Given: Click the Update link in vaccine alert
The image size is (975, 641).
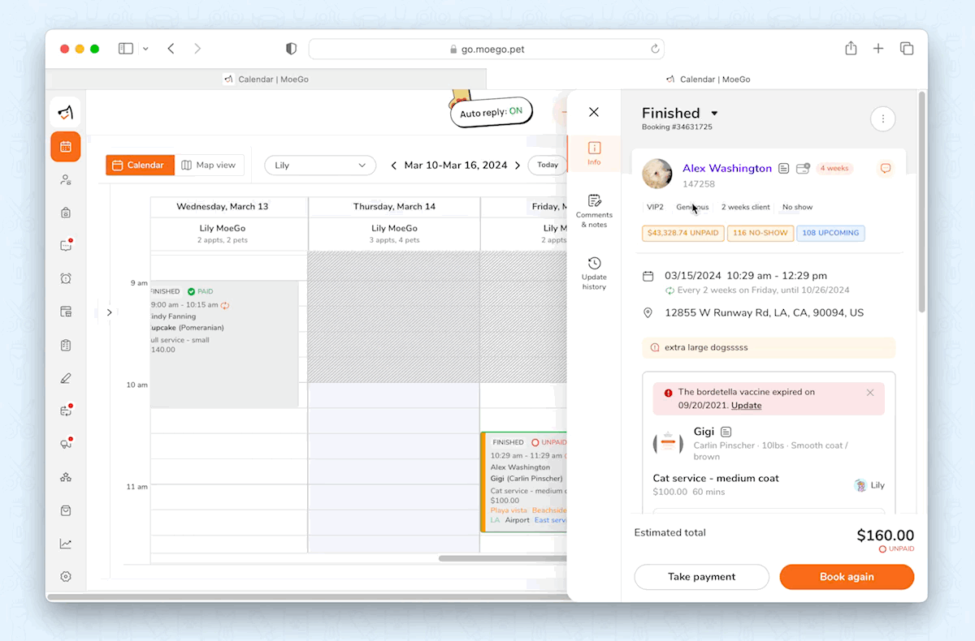Looking at the screenshot, I should click(x=747, y=405).
